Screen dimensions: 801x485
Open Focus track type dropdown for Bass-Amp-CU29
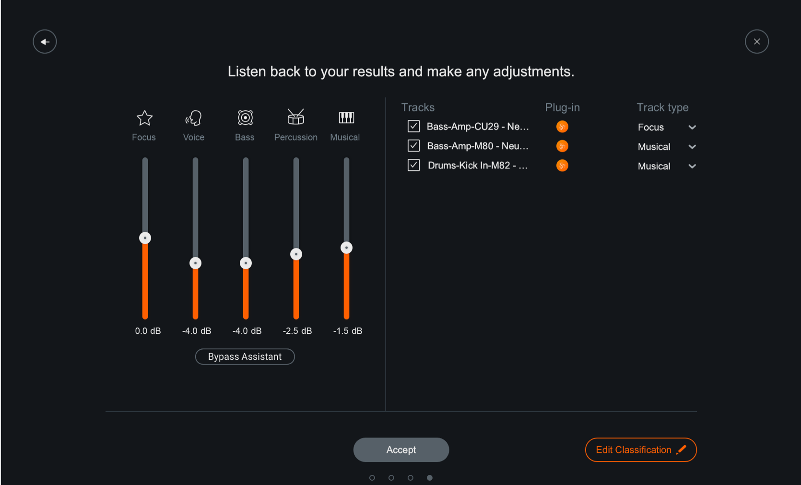pyautogui.click(x=667, y=127)
